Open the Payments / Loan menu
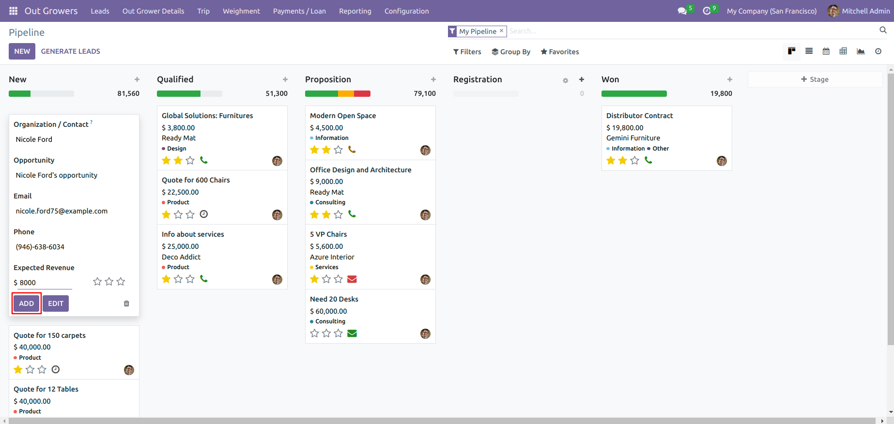The width and height of the screenshot is (894, 424). click(299, 11)
